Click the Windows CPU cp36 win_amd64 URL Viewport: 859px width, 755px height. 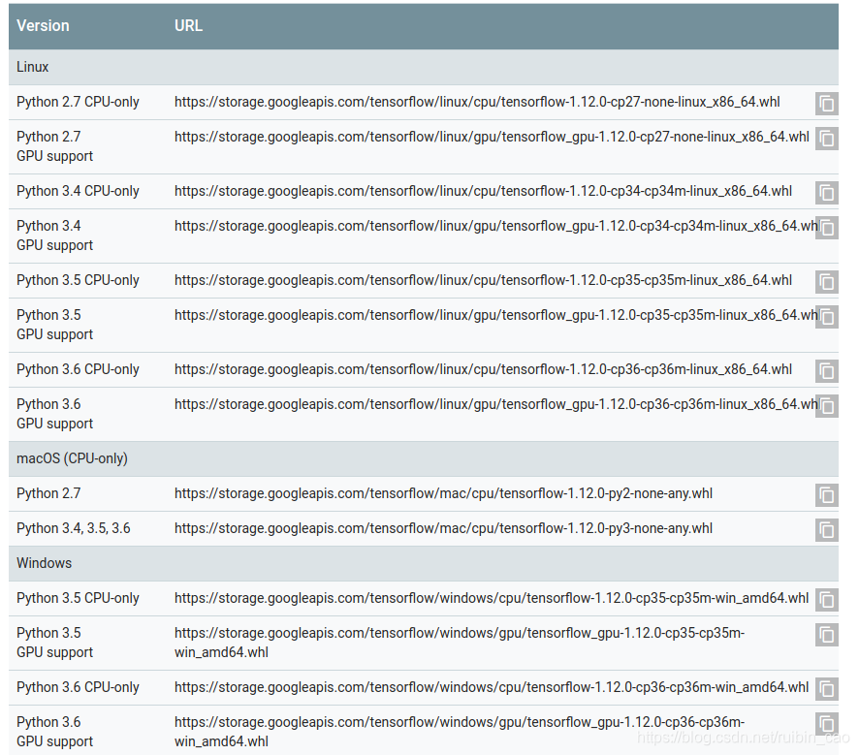click(x=492, y=688)
